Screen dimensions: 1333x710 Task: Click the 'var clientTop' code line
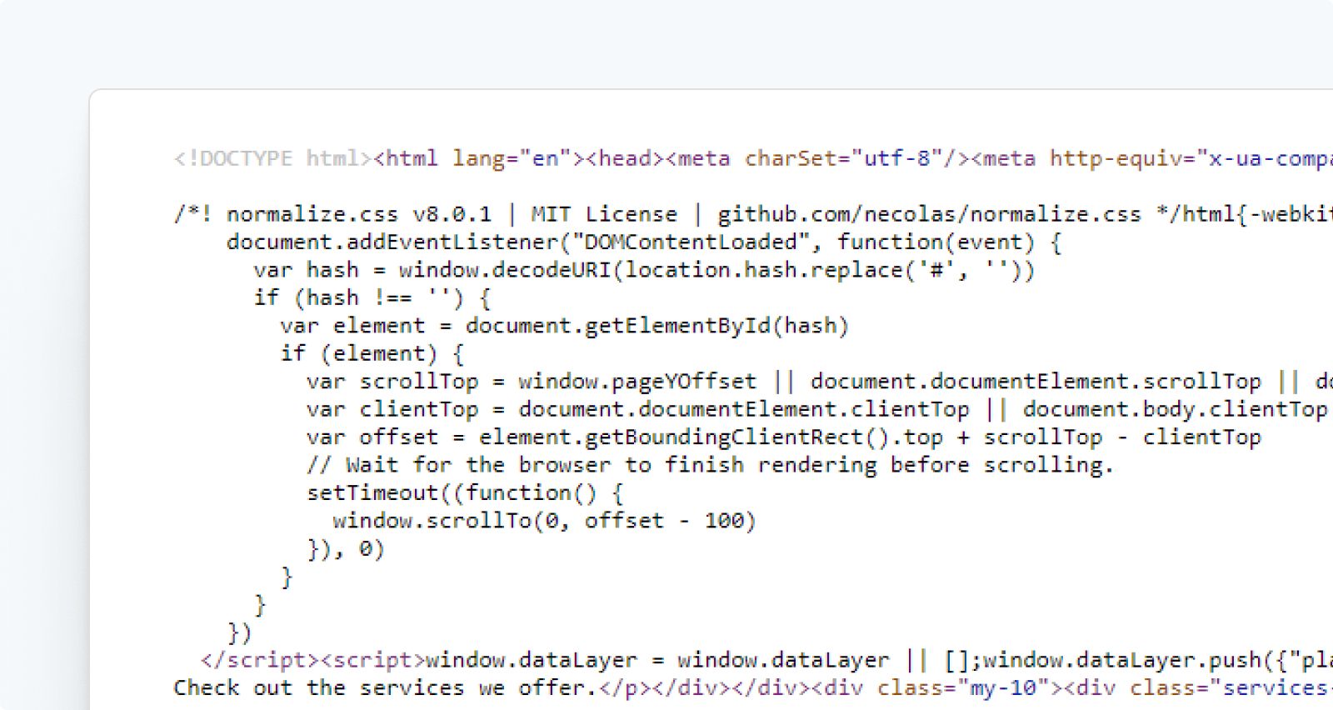coord(816,410)
